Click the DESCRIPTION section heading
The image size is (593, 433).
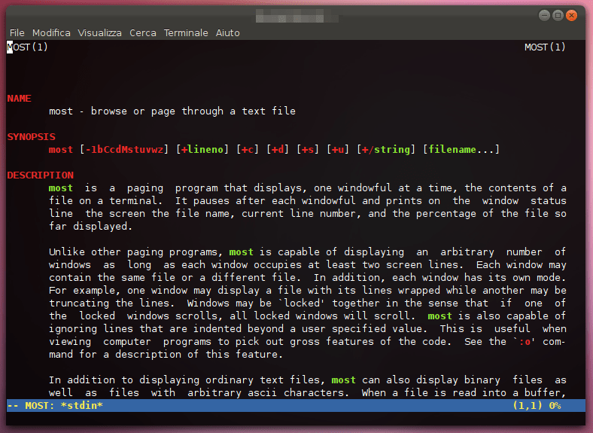(x=41, y=175)
